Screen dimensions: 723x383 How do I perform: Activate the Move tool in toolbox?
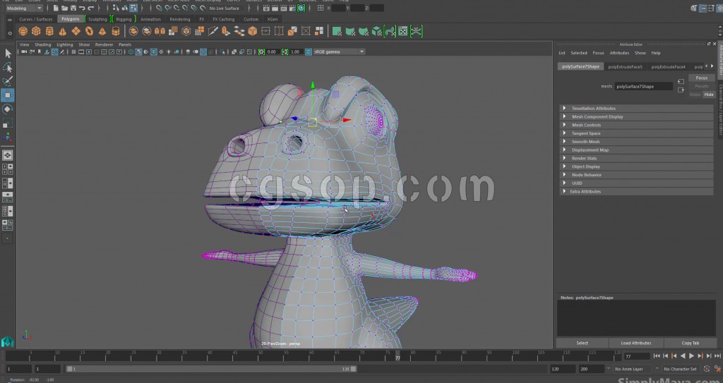[8, 95]
